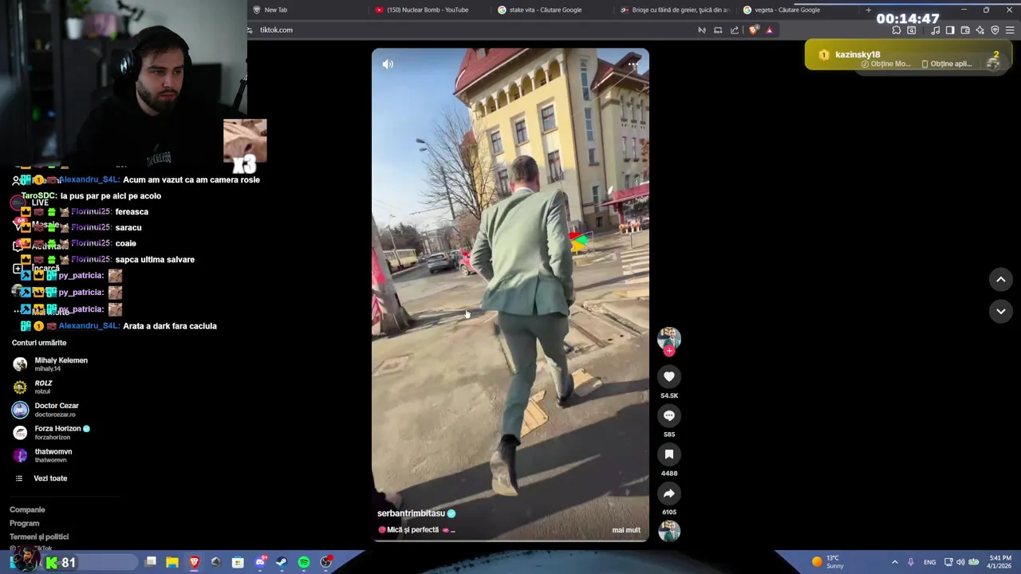The height and width of the screenshot is (574, 1021).
Task: Like the video with the heart icon
Action: coord(669,376)
